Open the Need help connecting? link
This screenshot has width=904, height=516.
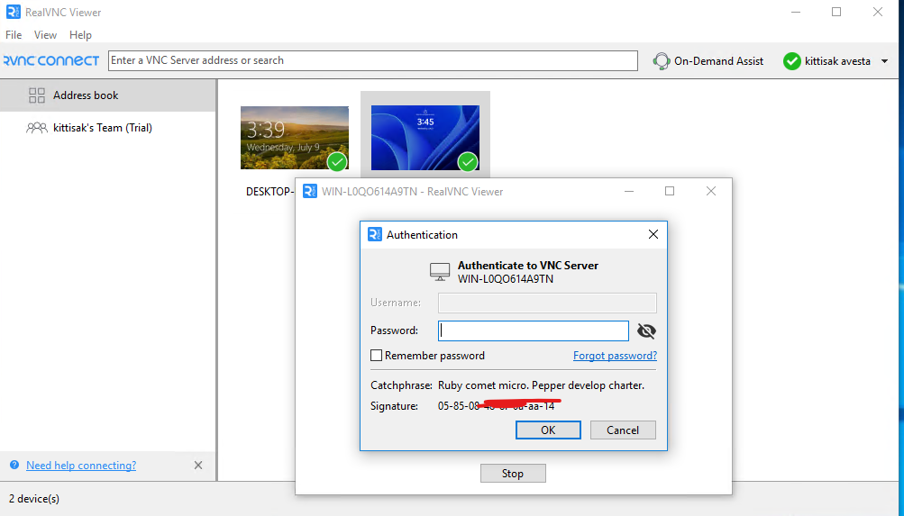tap(81, 466)
